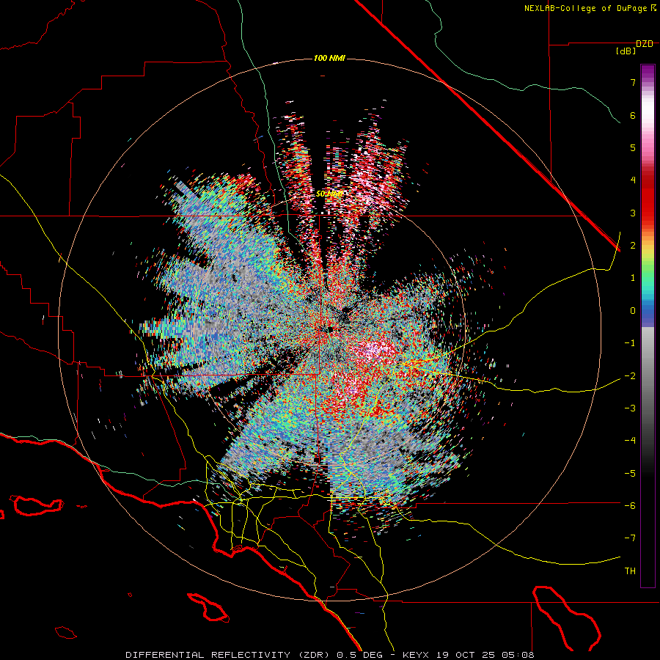Click the -2 value on the color scale
This screenshot has width=660, height=660.
[x=630, y=376]
